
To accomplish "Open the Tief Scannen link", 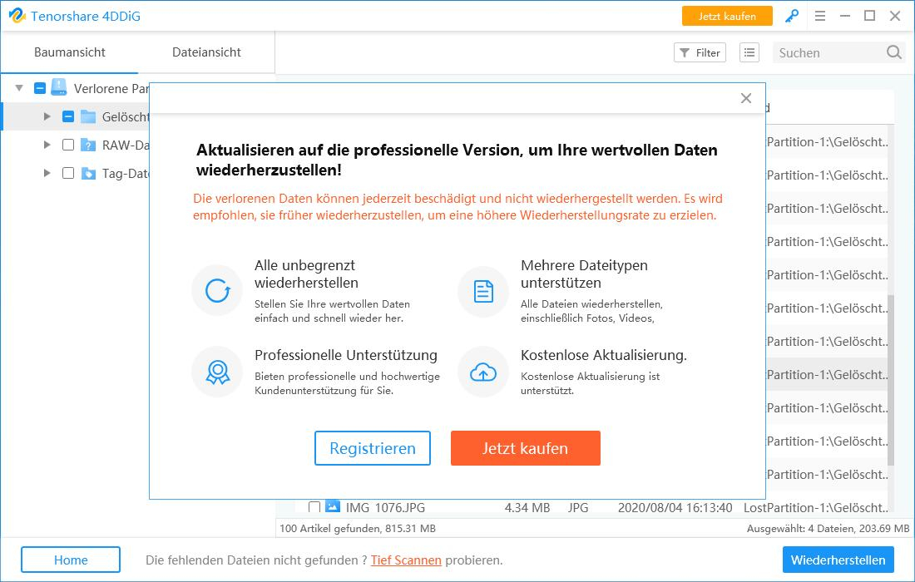I will 406,560.
